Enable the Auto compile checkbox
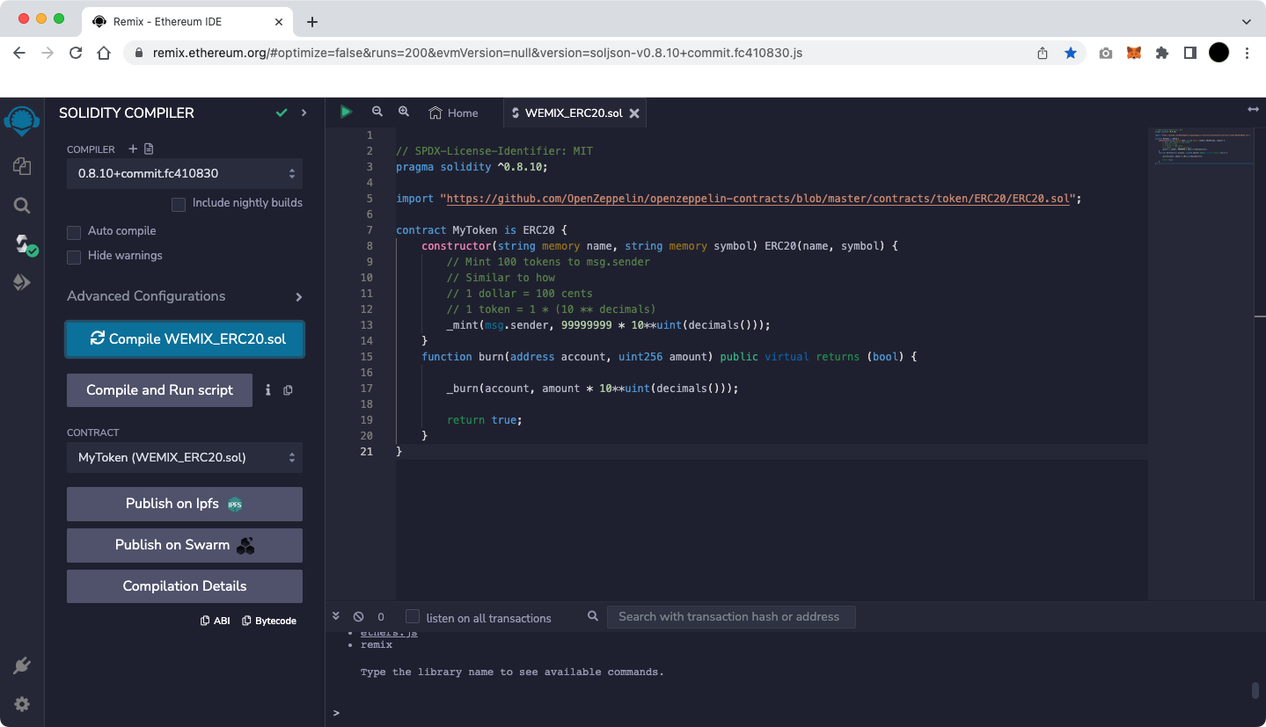1266x727 pixels. pyautogui.click(x=74, y=232)
